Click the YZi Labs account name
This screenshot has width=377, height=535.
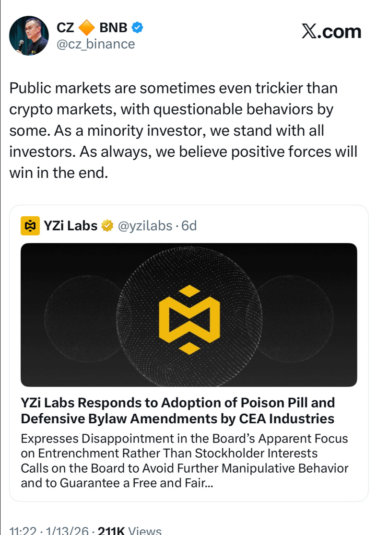click(x=71, y=226)
